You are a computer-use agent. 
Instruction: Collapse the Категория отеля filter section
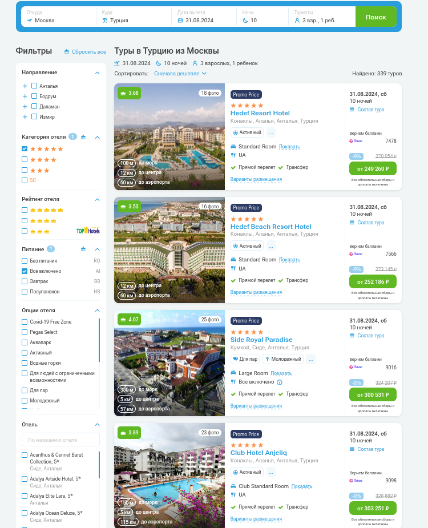(98, 138)
